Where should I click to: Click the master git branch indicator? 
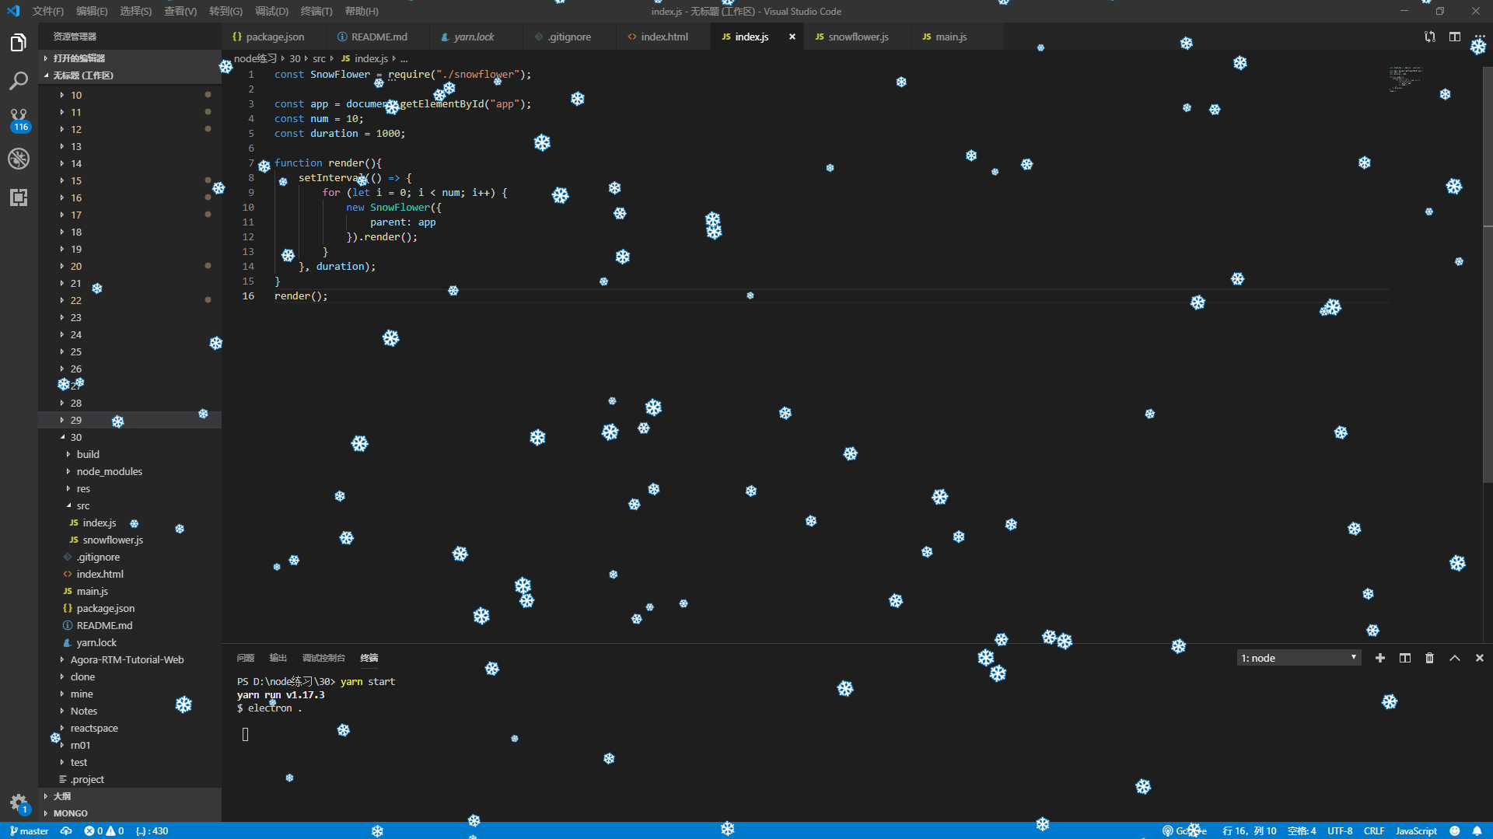tap(30, 830)
